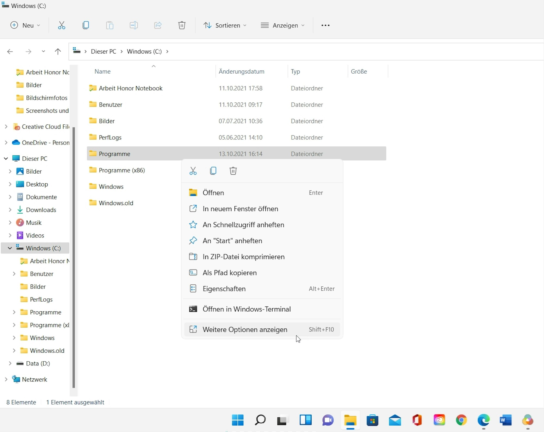Copy the folder via the copy icon in context menu
This screenshot has width=544, height=432.
pyautogui.click(x=213, y=171)
